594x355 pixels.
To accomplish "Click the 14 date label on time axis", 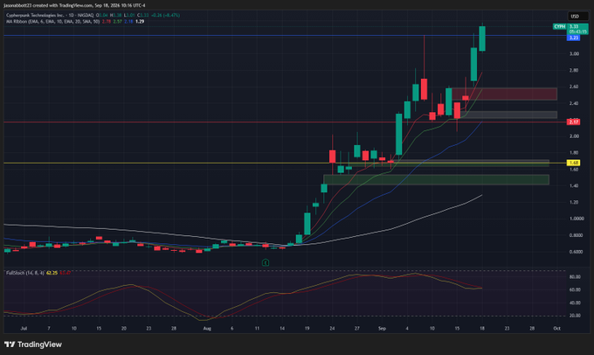I will click(282, 329).
